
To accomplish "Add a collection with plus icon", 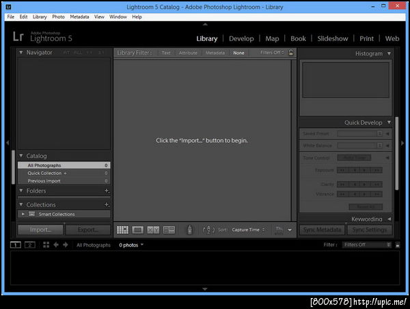I will tap(107, 204).
